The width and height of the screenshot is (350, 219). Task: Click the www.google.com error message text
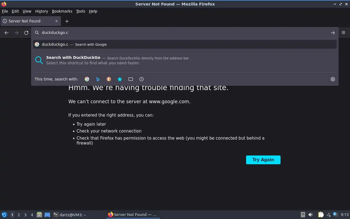(x=129, y=102)
